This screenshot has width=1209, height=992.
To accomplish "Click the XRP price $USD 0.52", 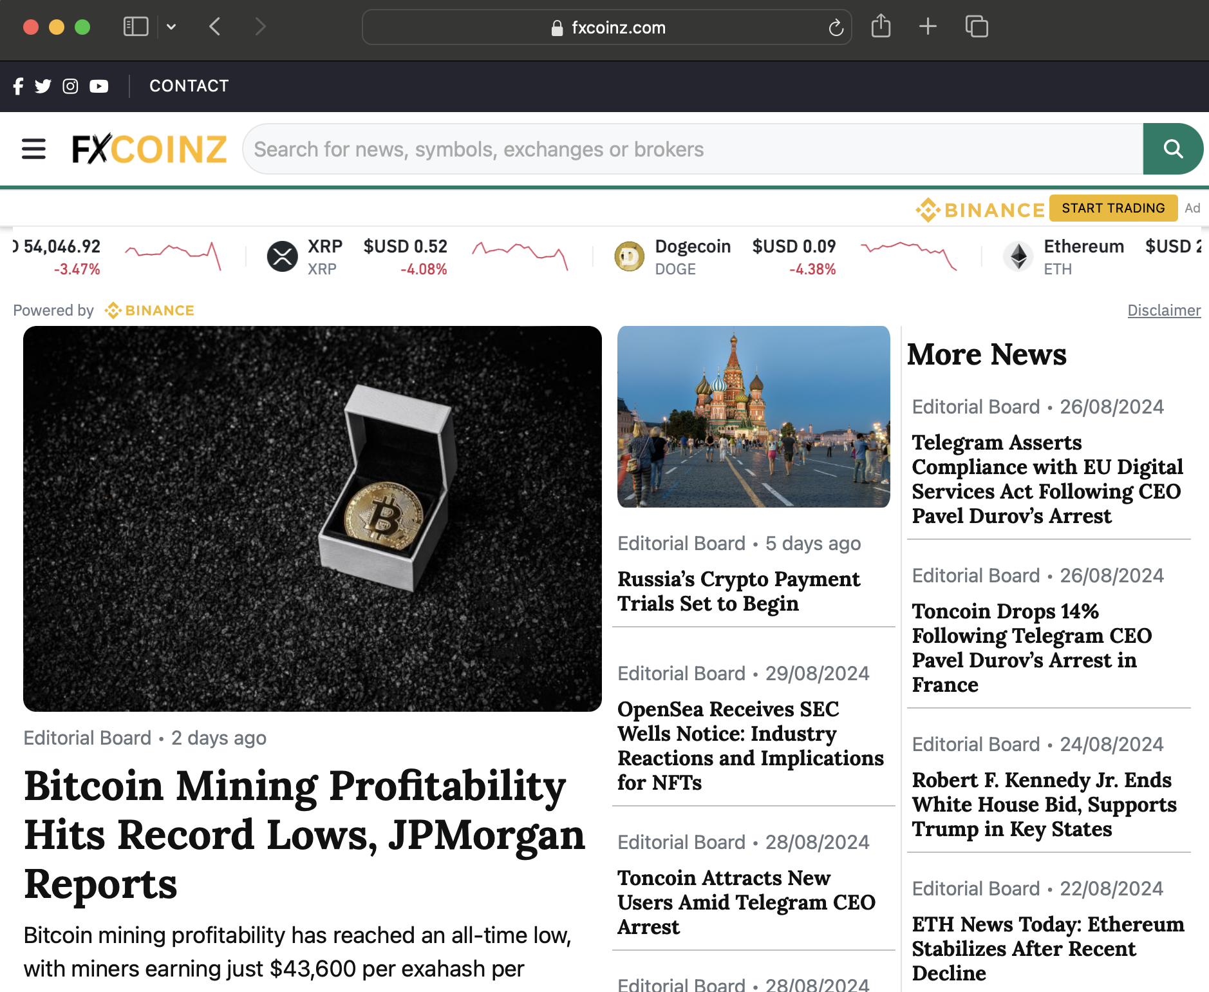I will pos(405,247).
